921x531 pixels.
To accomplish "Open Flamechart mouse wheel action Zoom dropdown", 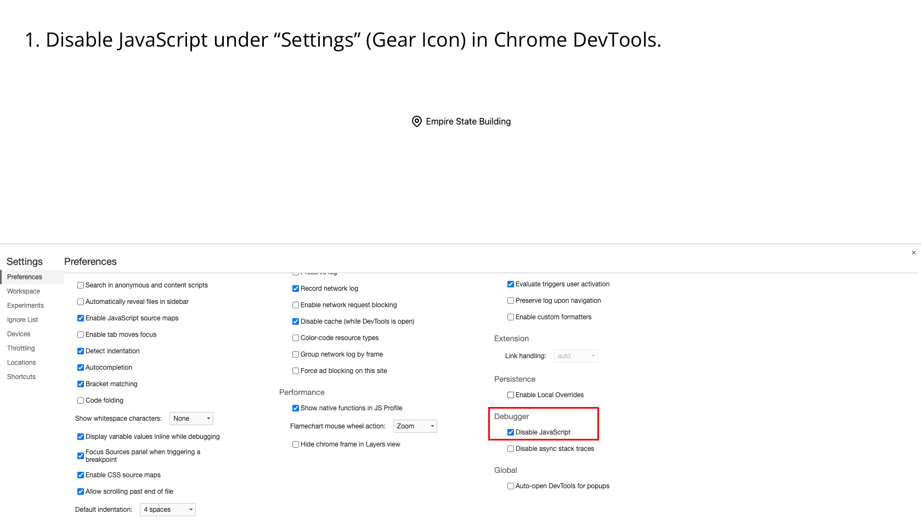I will coord(415,426).
